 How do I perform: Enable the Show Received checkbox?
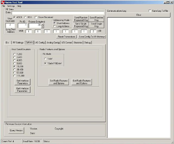pos(36,17)
